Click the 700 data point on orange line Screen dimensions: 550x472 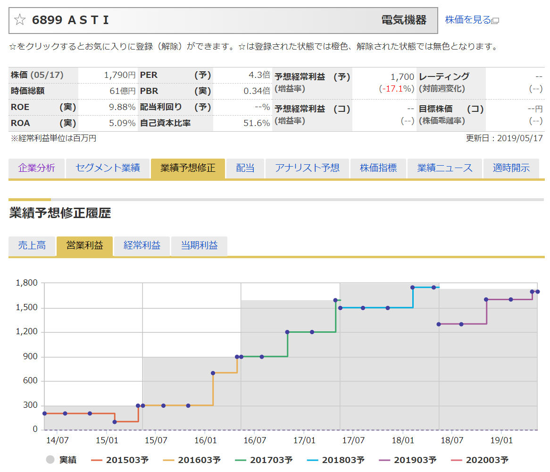pos(213,373)
